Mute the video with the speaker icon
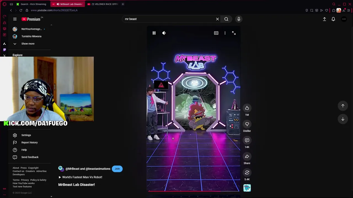The height and width of the screenshot is (198, 353). tap(164, 33)
